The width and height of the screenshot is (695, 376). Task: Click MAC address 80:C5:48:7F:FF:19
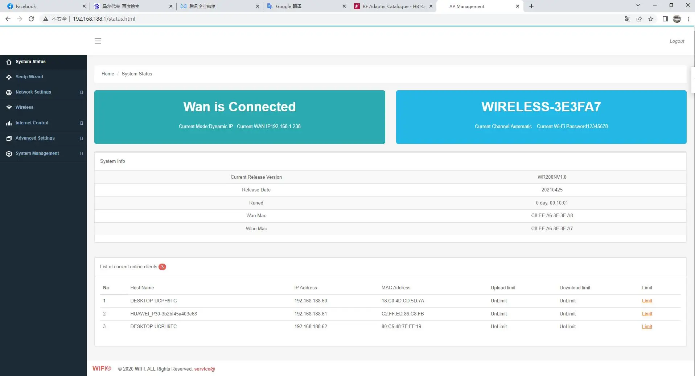(x=401, y=327)
